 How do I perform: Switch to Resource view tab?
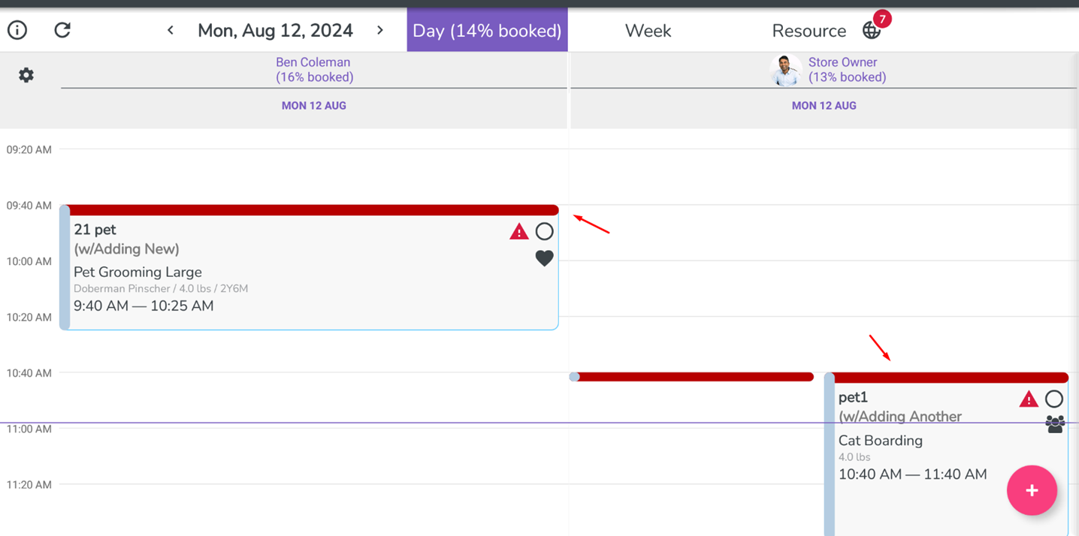click(x=808, y=31)
